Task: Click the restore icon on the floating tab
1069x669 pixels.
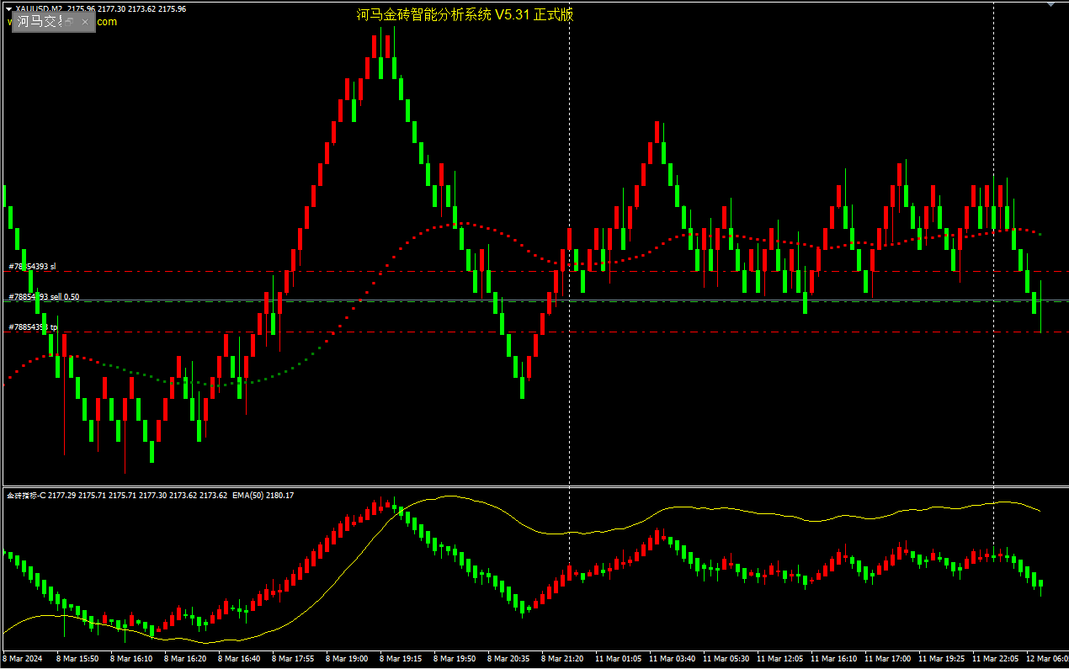Action: coord(70,21)
